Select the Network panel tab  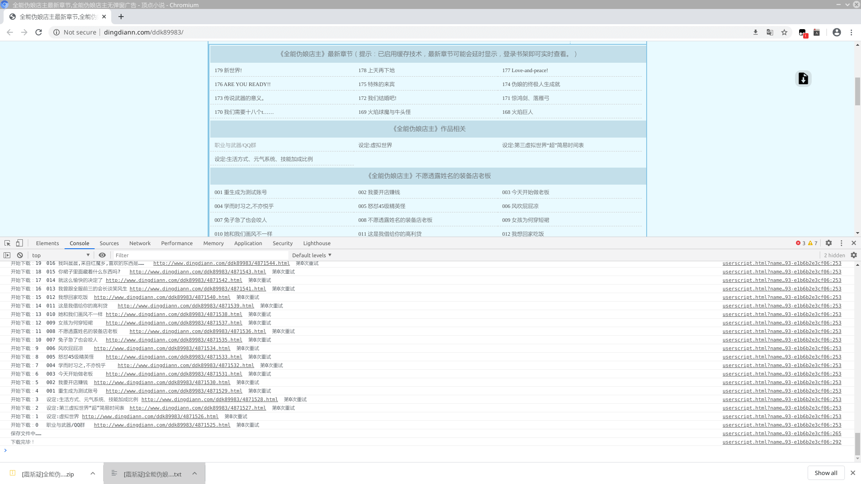(x=140, y=243)
